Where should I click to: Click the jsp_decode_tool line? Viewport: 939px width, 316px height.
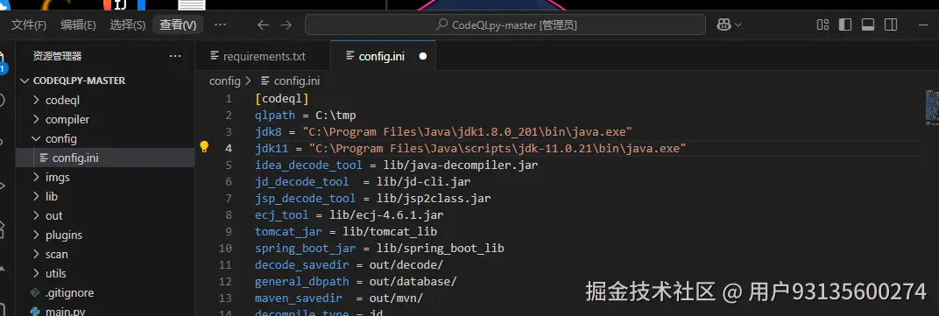click(x=373, y=198)
